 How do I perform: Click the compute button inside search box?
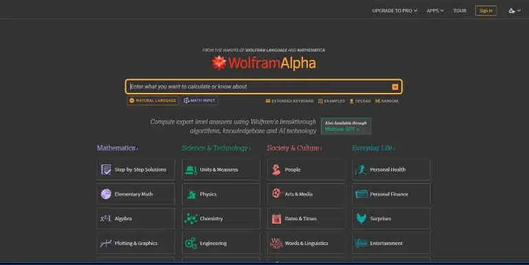tap(395, 87)
